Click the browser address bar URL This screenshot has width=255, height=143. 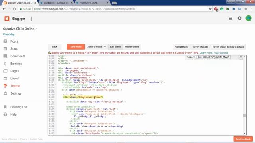tap(84, 9)
